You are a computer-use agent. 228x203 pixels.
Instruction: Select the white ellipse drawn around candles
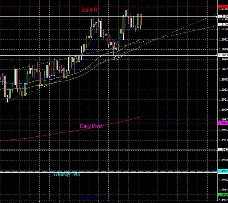(116, 51)
